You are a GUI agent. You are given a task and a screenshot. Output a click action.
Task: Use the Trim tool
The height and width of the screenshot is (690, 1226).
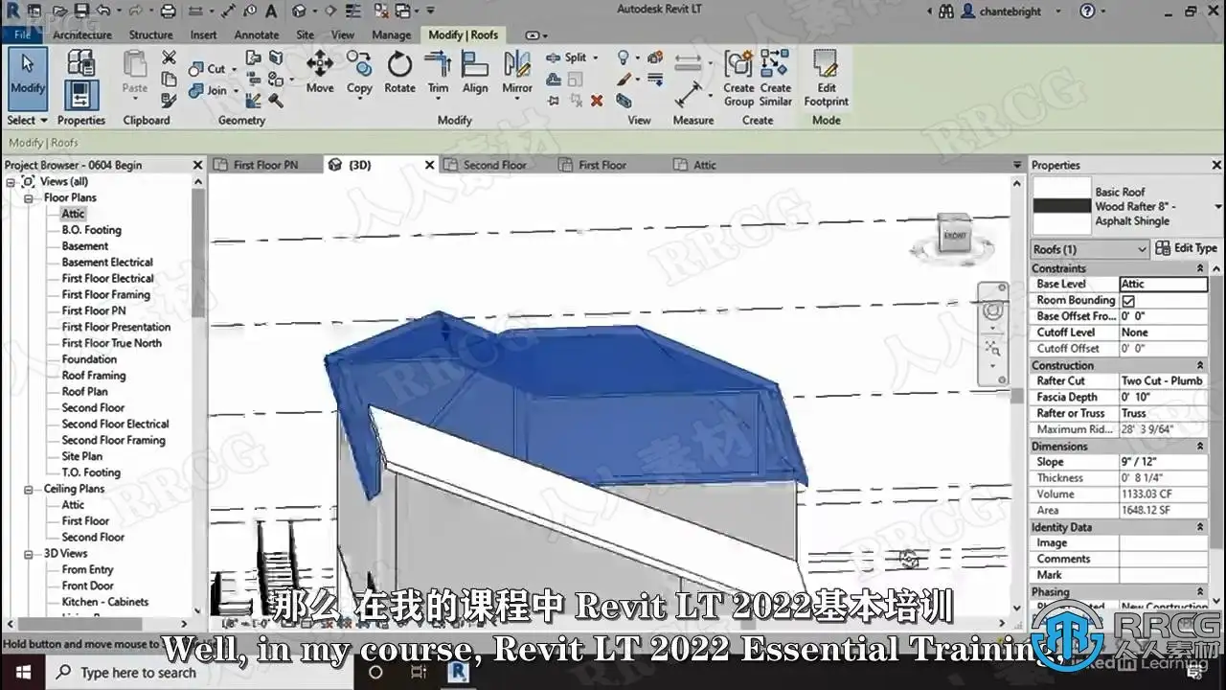point(438,73)
